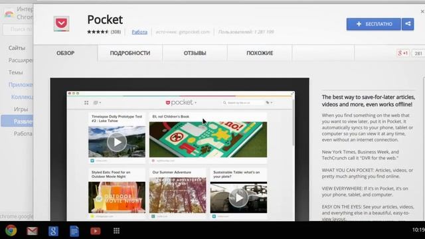Click the 281 plus-one counter
Viewport: 425px width, 239px height.
coord(418,53)
